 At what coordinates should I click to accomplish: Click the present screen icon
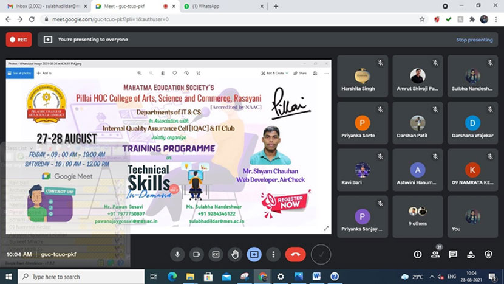click(254, 255)
